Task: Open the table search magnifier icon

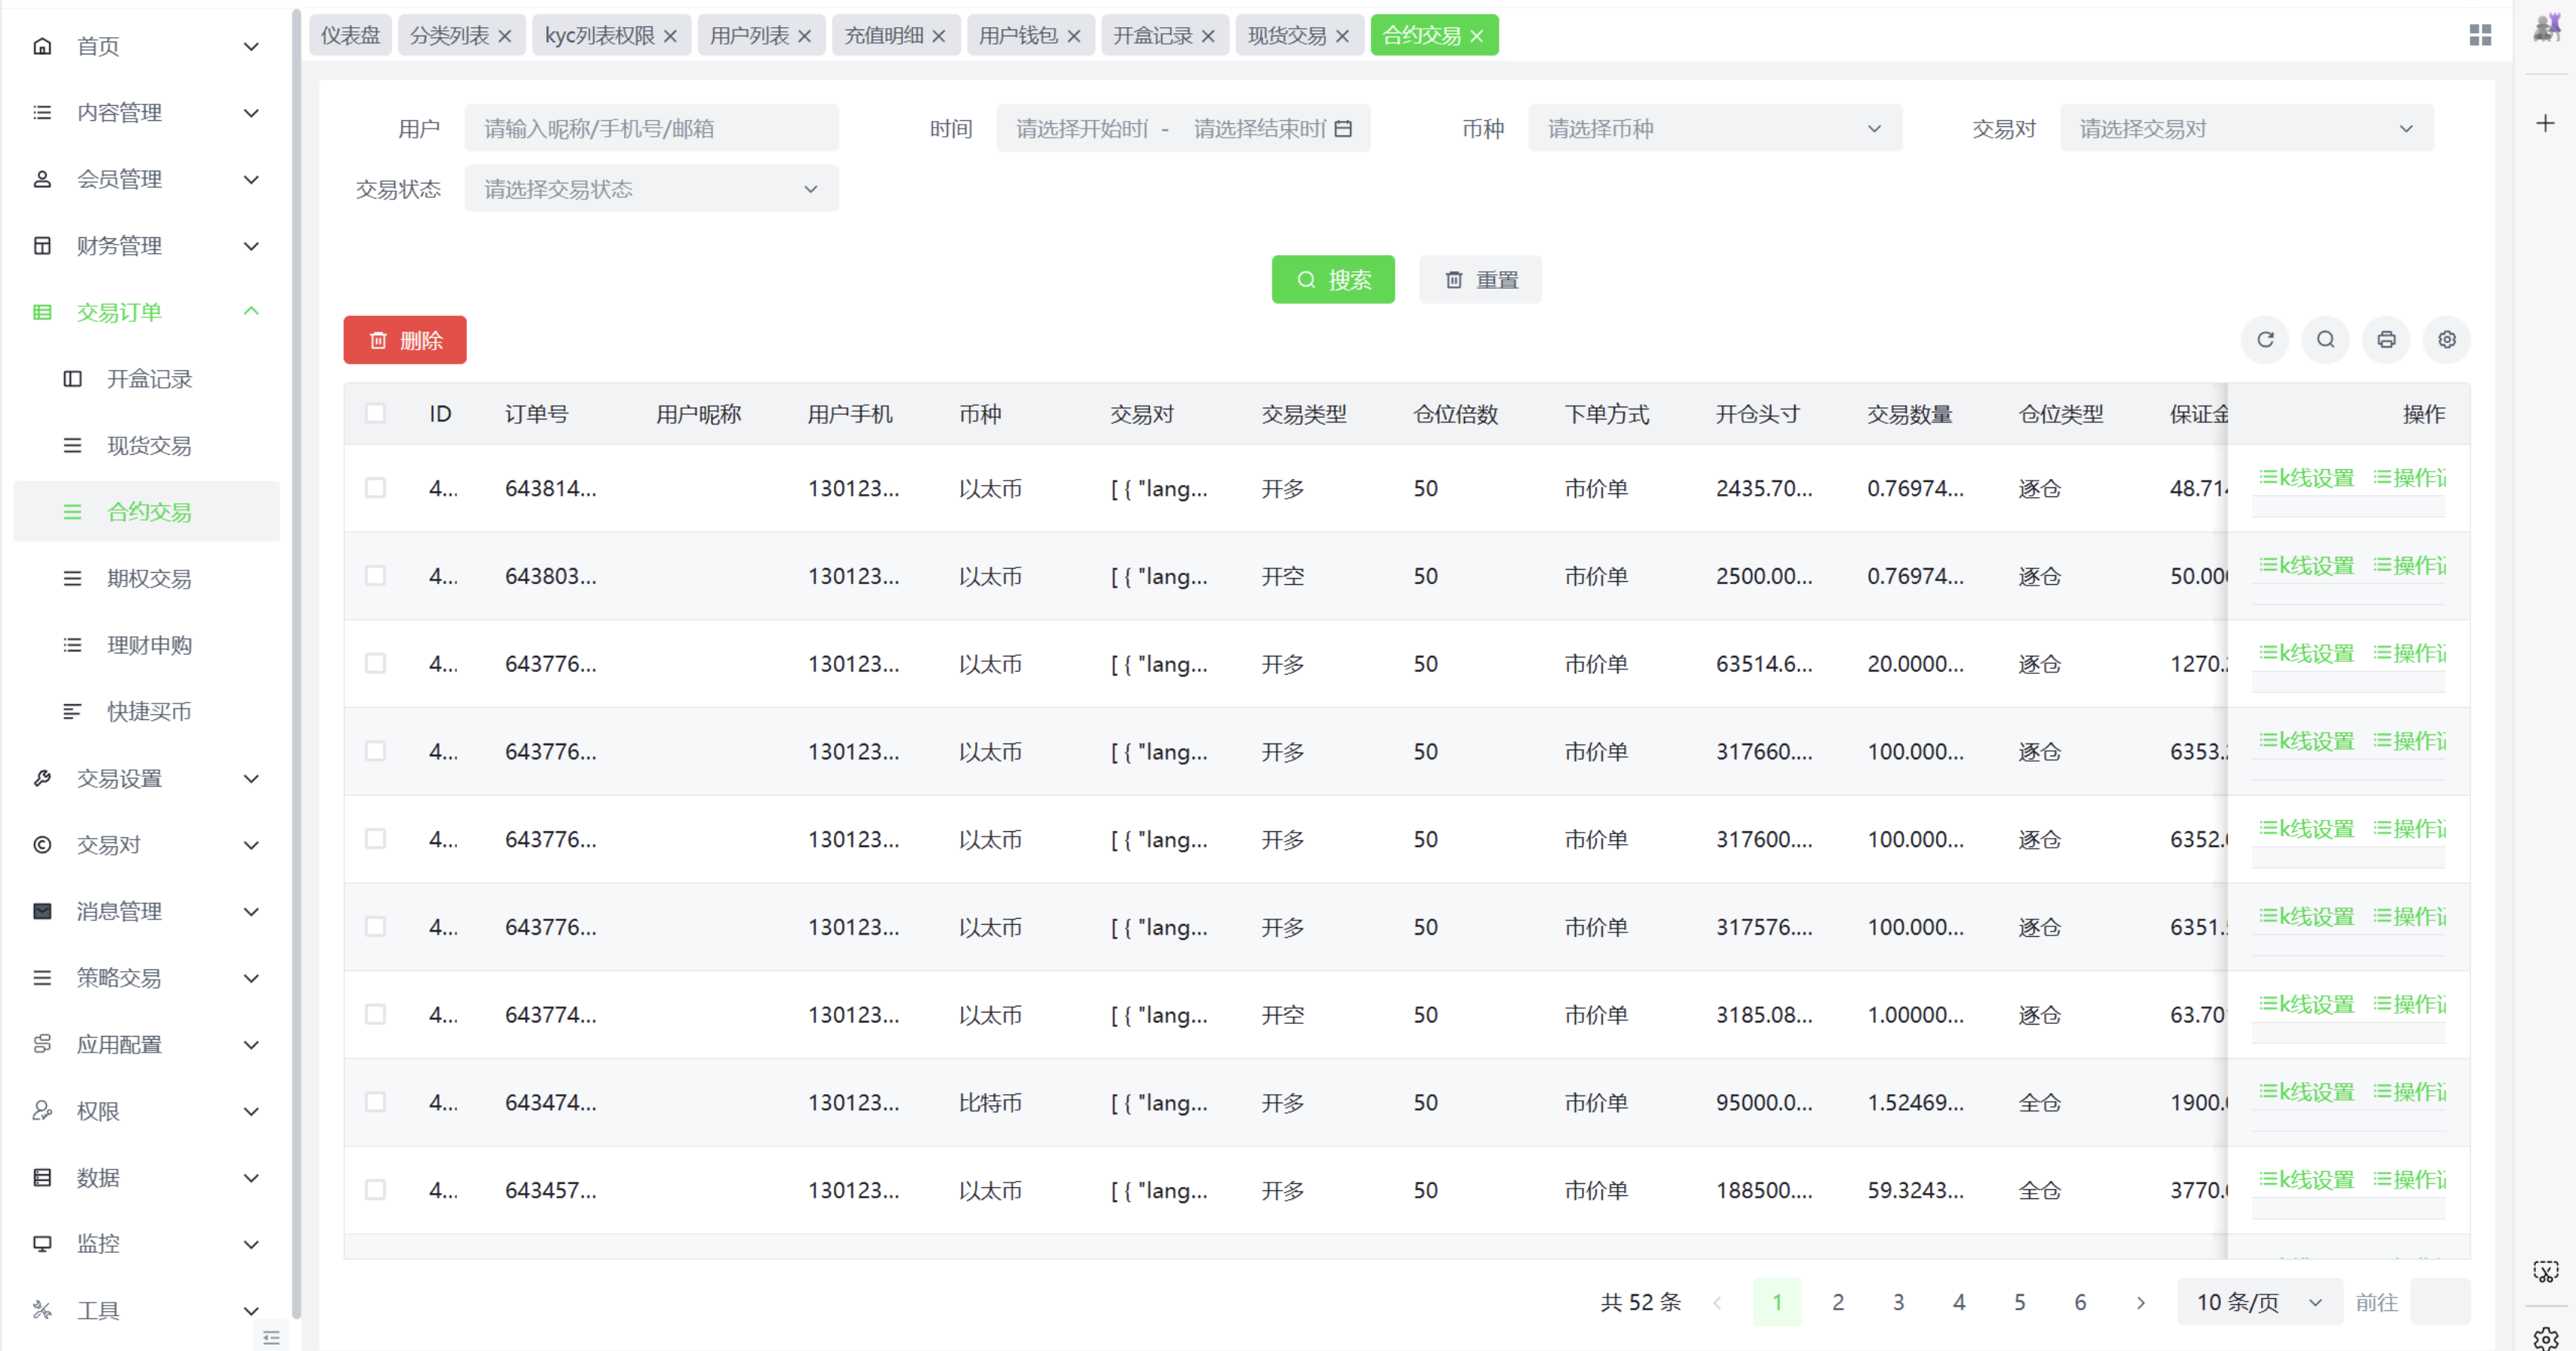Action: tap(2325, 339)
